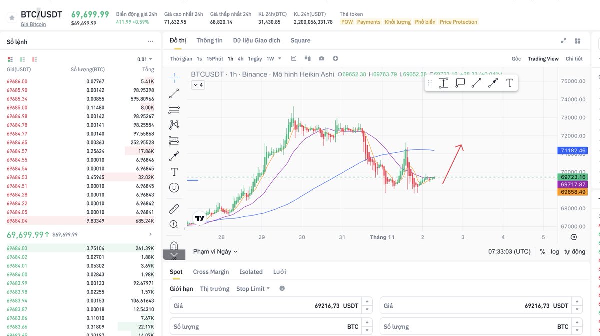Activate the ruler measure tool
The height and width of the screenshot is (336, 600).
click(174, 208)
